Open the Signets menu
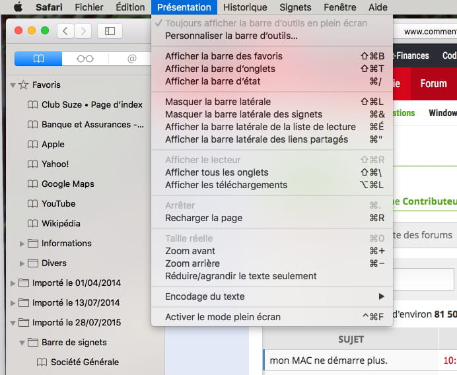457x375 pixels. click(295, 7)
